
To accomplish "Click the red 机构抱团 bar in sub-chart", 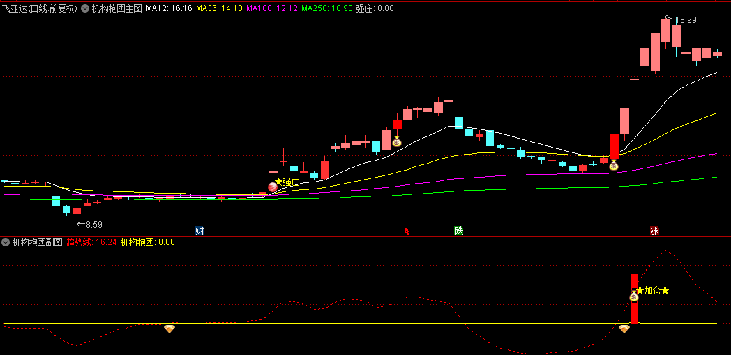I will coord(634,299).
